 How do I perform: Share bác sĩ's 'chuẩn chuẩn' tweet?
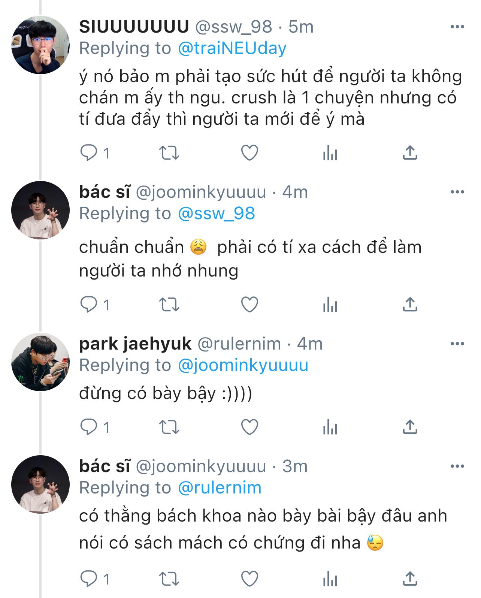pos(410,305)
